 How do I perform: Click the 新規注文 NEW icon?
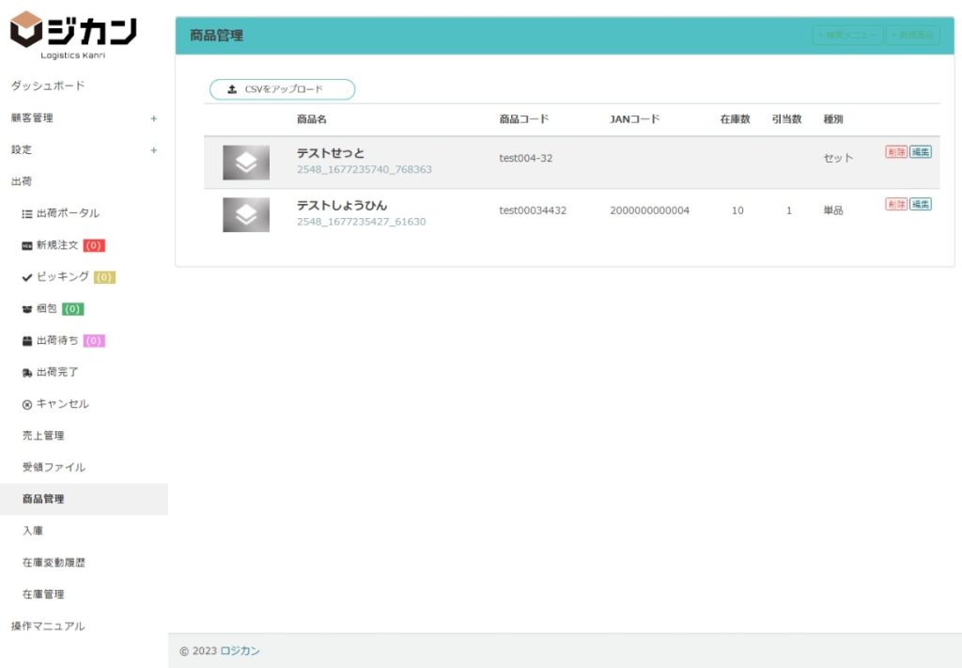tap(27, 246)
